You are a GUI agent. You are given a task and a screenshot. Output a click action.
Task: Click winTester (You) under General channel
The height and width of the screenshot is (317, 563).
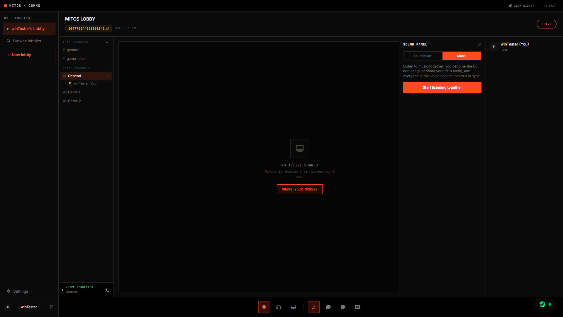pyautogui.click(x=86, y=83)
